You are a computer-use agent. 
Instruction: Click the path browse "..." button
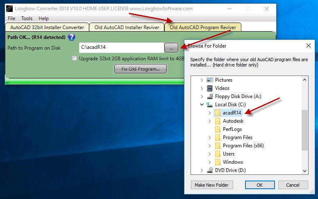(x=171, y=48)
